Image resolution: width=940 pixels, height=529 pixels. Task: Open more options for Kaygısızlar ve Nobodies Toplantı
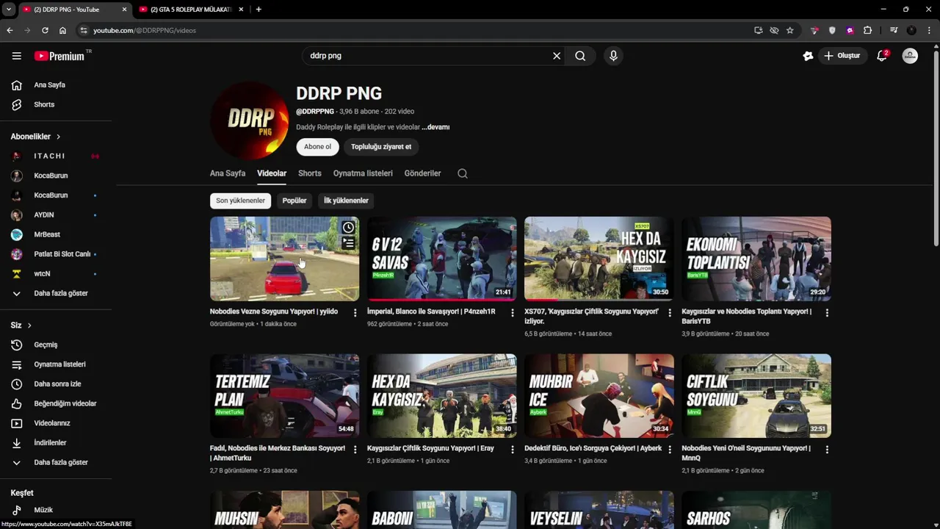coord(827,313)
